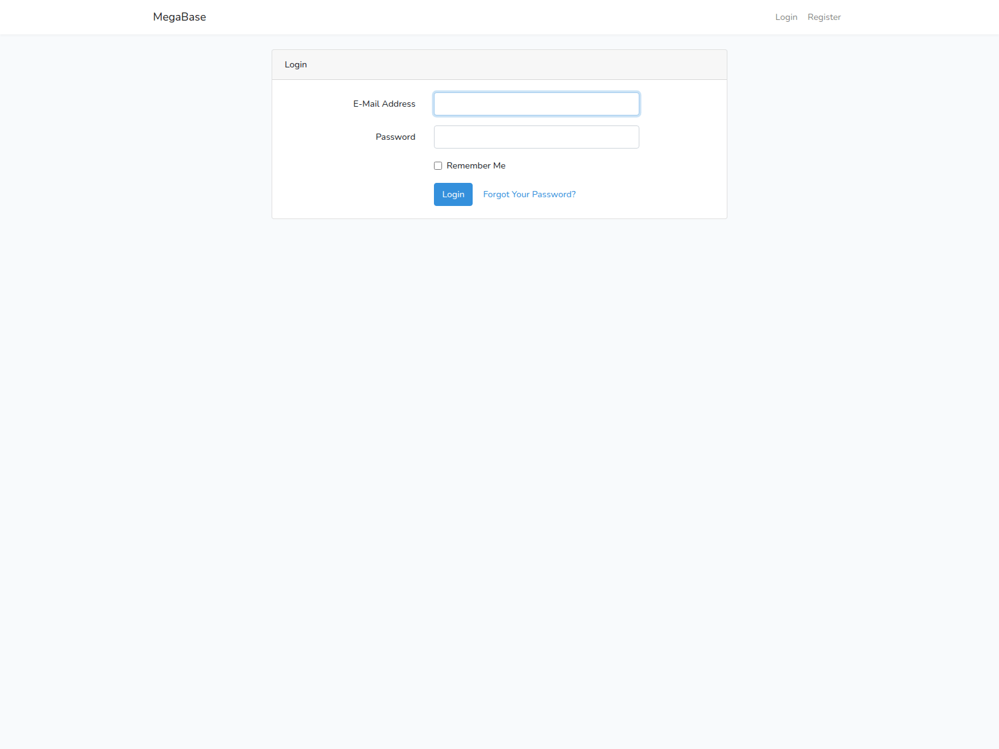Open the MegaBase home link
Image resolution: width=999 pixels, height=749 pixels.
[179, 17]
